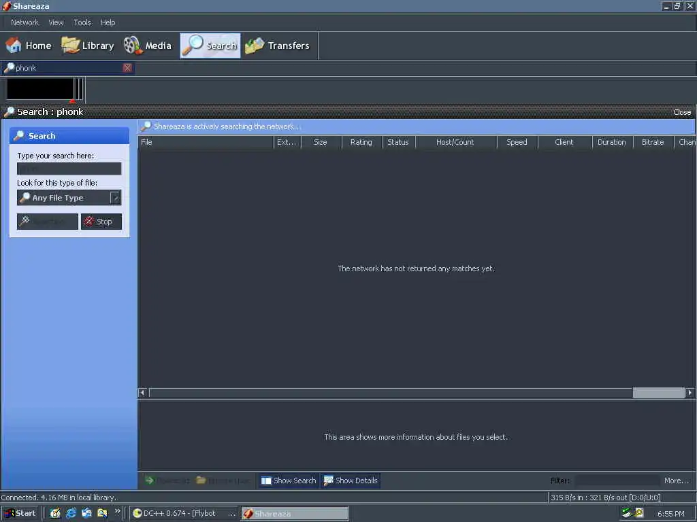Collapse the Search panel header
Image resolution: width=697 pixels, height=522 pixels.
point(69,136)
